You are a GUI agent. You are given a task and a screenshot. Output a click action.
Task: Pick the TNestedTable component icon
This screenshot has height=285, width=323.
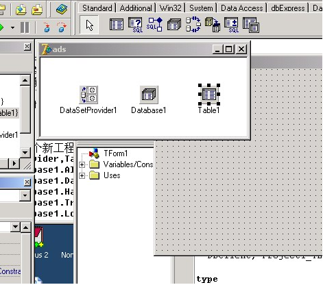point(251,25)
